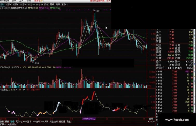Image resolution: width=196 pixels, height=126 pixels.
Task: Select the DDE决策 indicator template
Action: point(36,122)
